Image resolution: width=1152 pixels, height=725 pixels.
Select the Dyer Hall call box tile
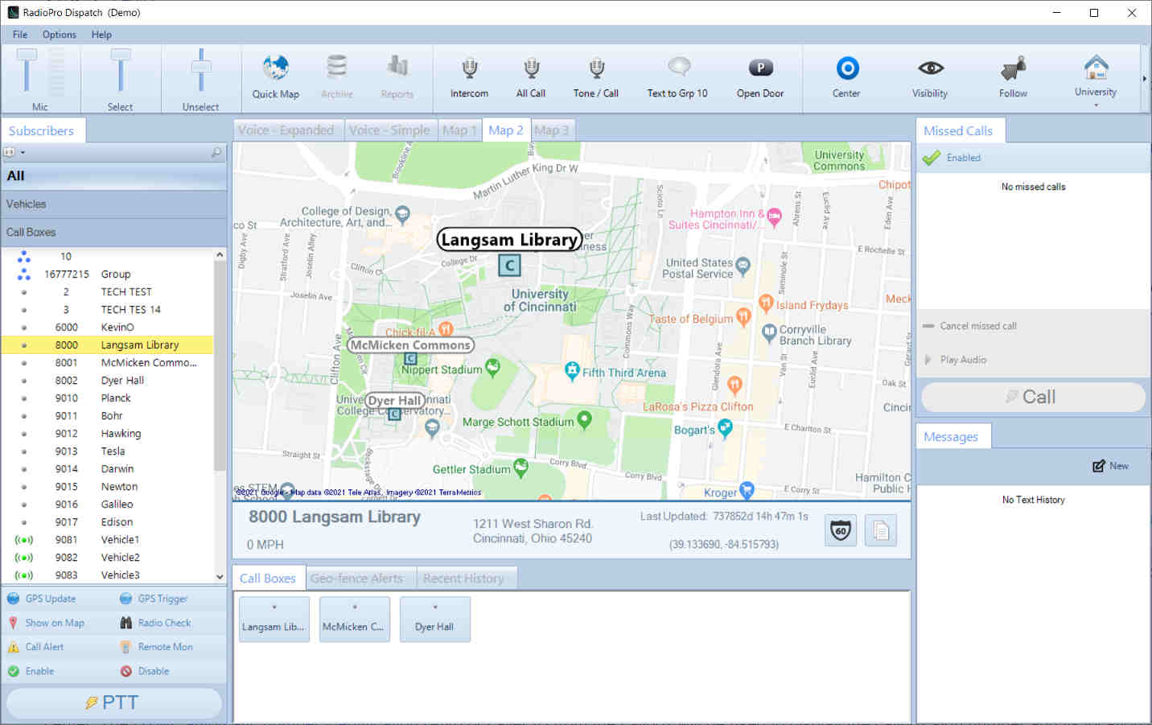coord(434,619)
